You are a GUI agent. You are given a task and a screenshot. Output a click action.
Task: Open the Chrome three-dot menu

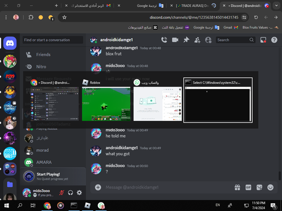click(x=6, y=17)
